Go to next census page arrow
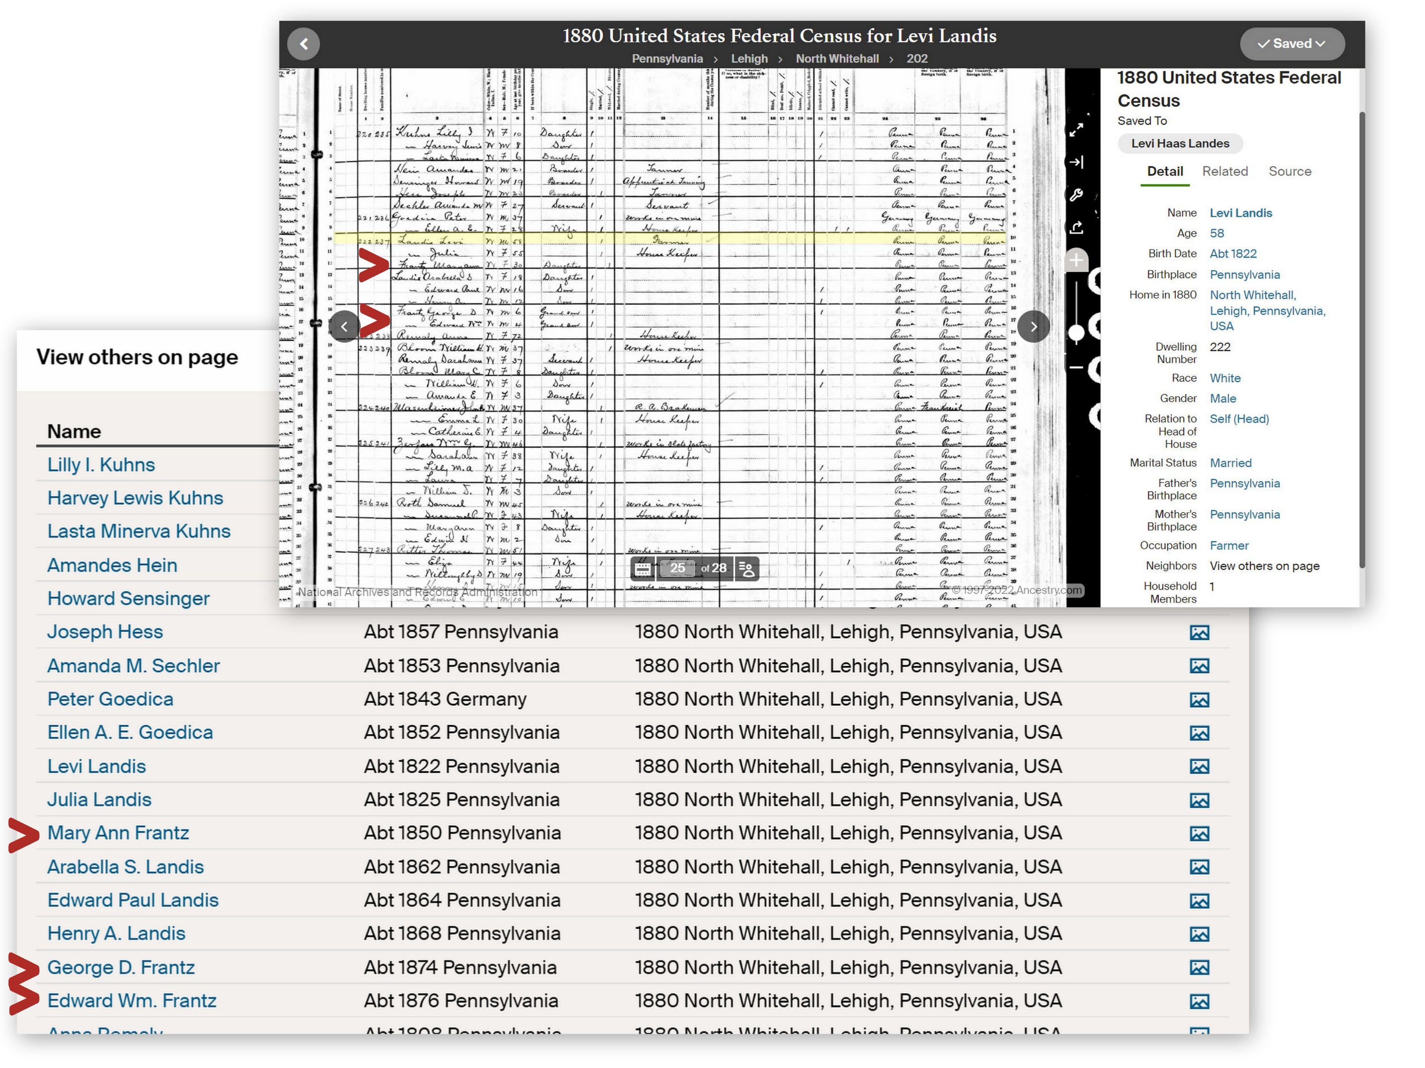The image size is (1425, 1068). 1033,327
